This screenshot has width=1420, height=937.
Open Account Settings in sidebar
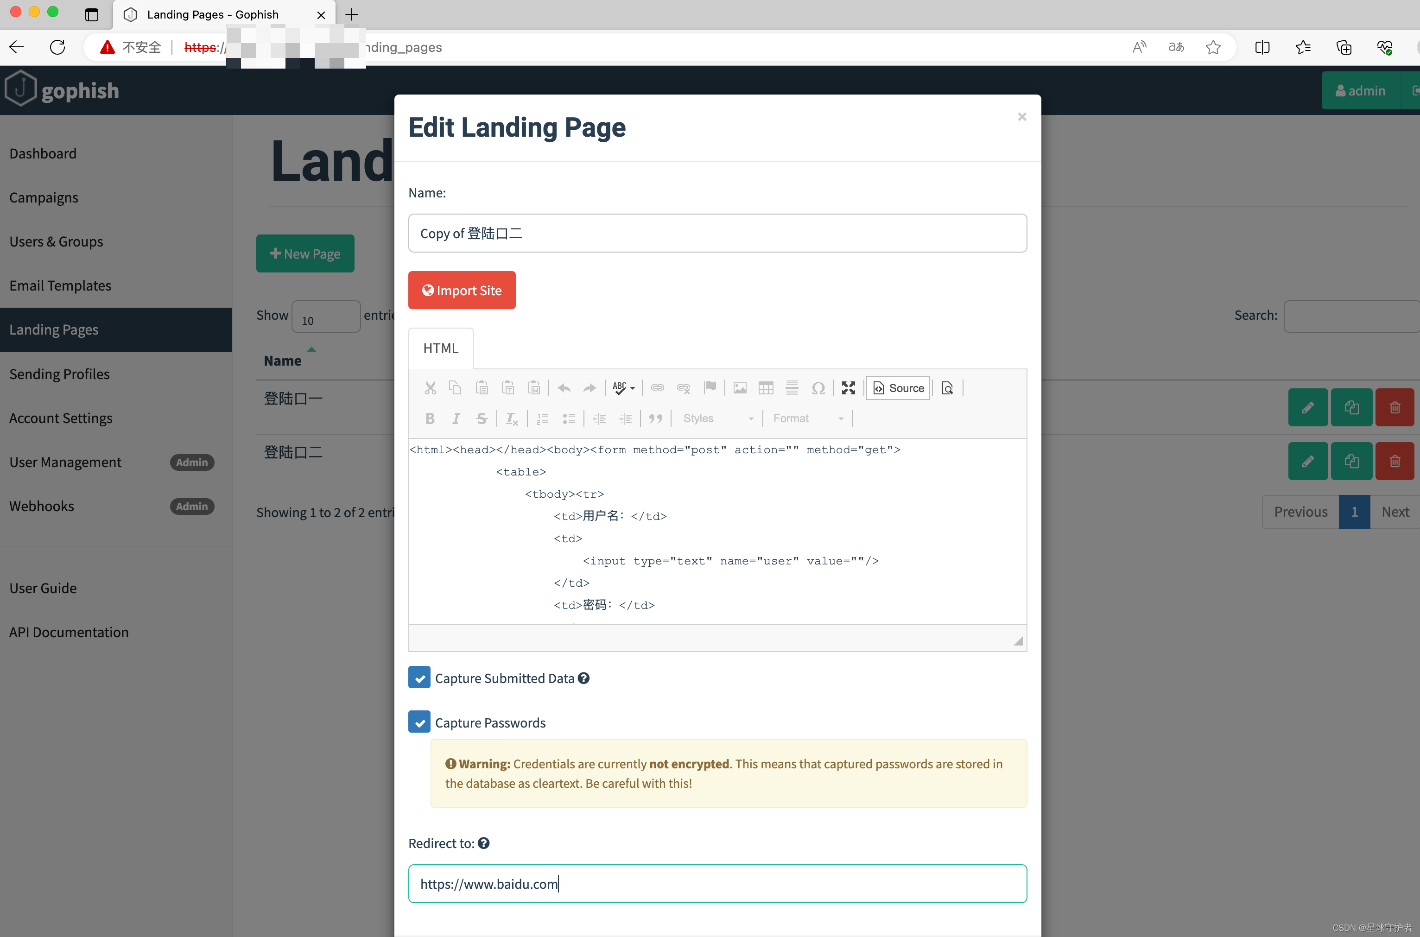click(61, 418)
